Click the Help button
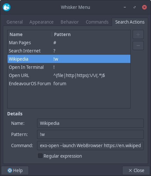151x176 pixels. 15,170
